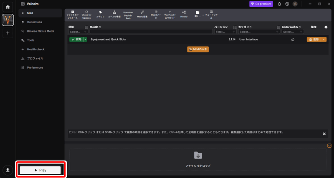Click 削除 button for the mod

tap(314, 40)
